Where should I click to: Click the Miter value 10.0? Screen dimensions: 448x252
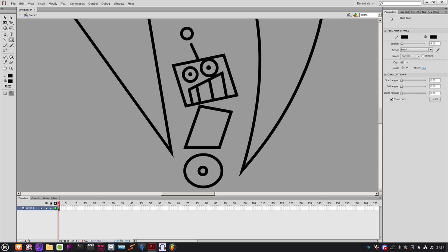pos(424,68)
